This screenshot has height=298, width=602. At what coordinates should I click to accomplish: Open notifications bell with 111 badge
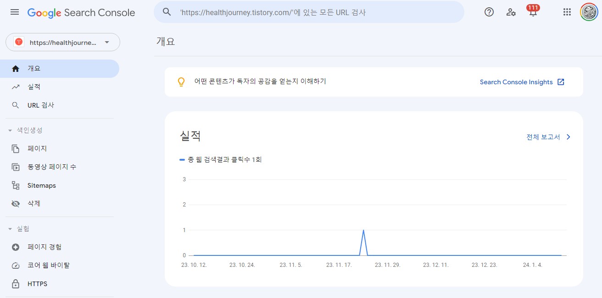(533, 11)
